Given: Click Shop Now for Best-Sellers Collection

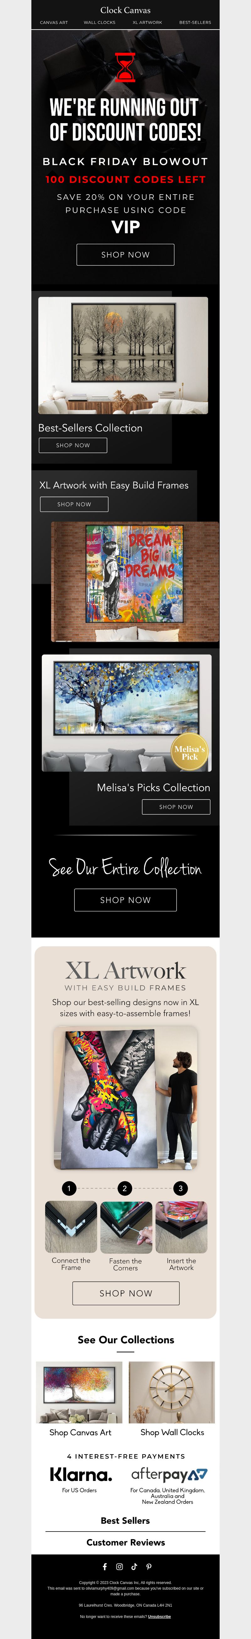Looking at the screenshot, I should [x=73, y=445].
